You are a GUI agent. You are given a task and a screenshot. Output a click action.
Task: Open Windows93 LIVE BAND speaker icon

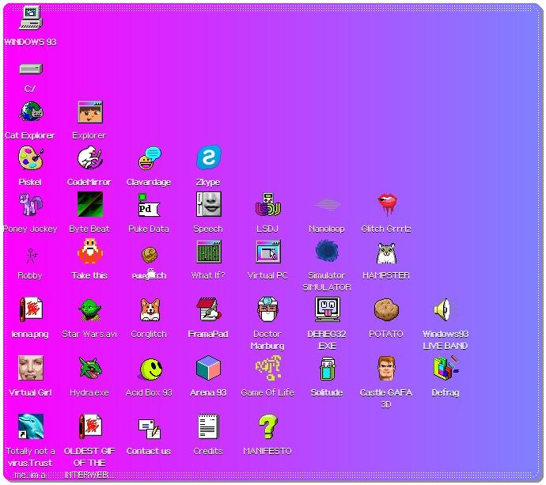[445, 309]
